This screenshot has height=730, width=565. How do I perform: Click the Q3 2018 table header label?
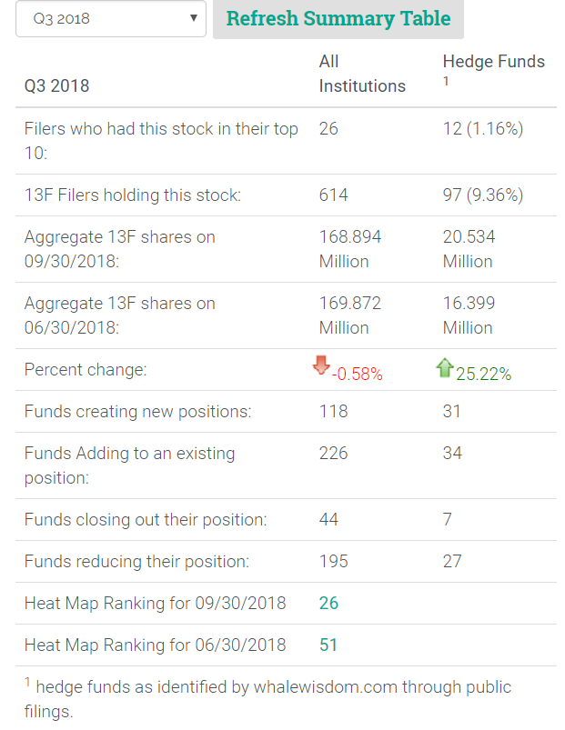[x=56, y=86]
